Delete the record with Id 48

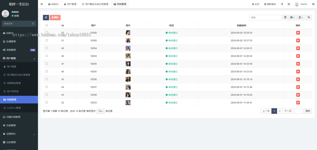(x=298, y=56)
